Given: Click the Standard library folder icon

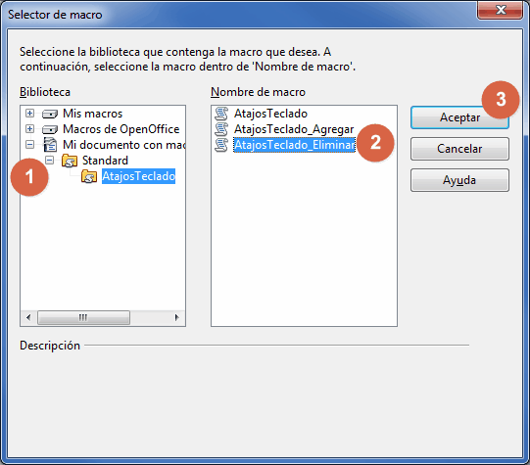Looking at the screenshot, I should tap(70, 161).
